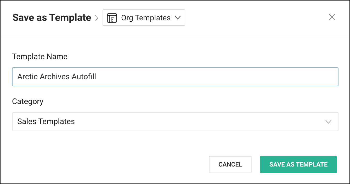The height and width of the screenshot is (184, 350).
Task: Click the Category field's down chevron
Action: point(328,122)
